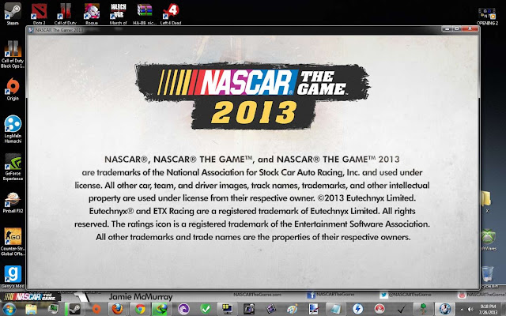Viewport: 506px width, 316px height.
Task: Open the March of War desktop shortcut
Action: pyautogui.click(x=118, y=13)
